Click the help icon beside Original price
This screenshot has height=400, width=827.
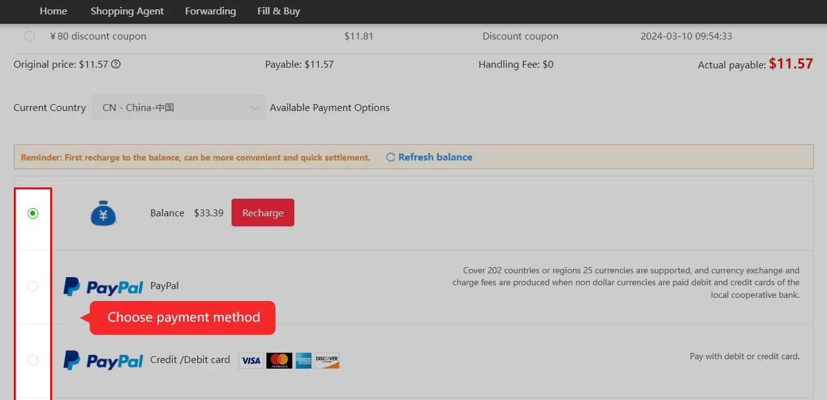pos(116,64)
